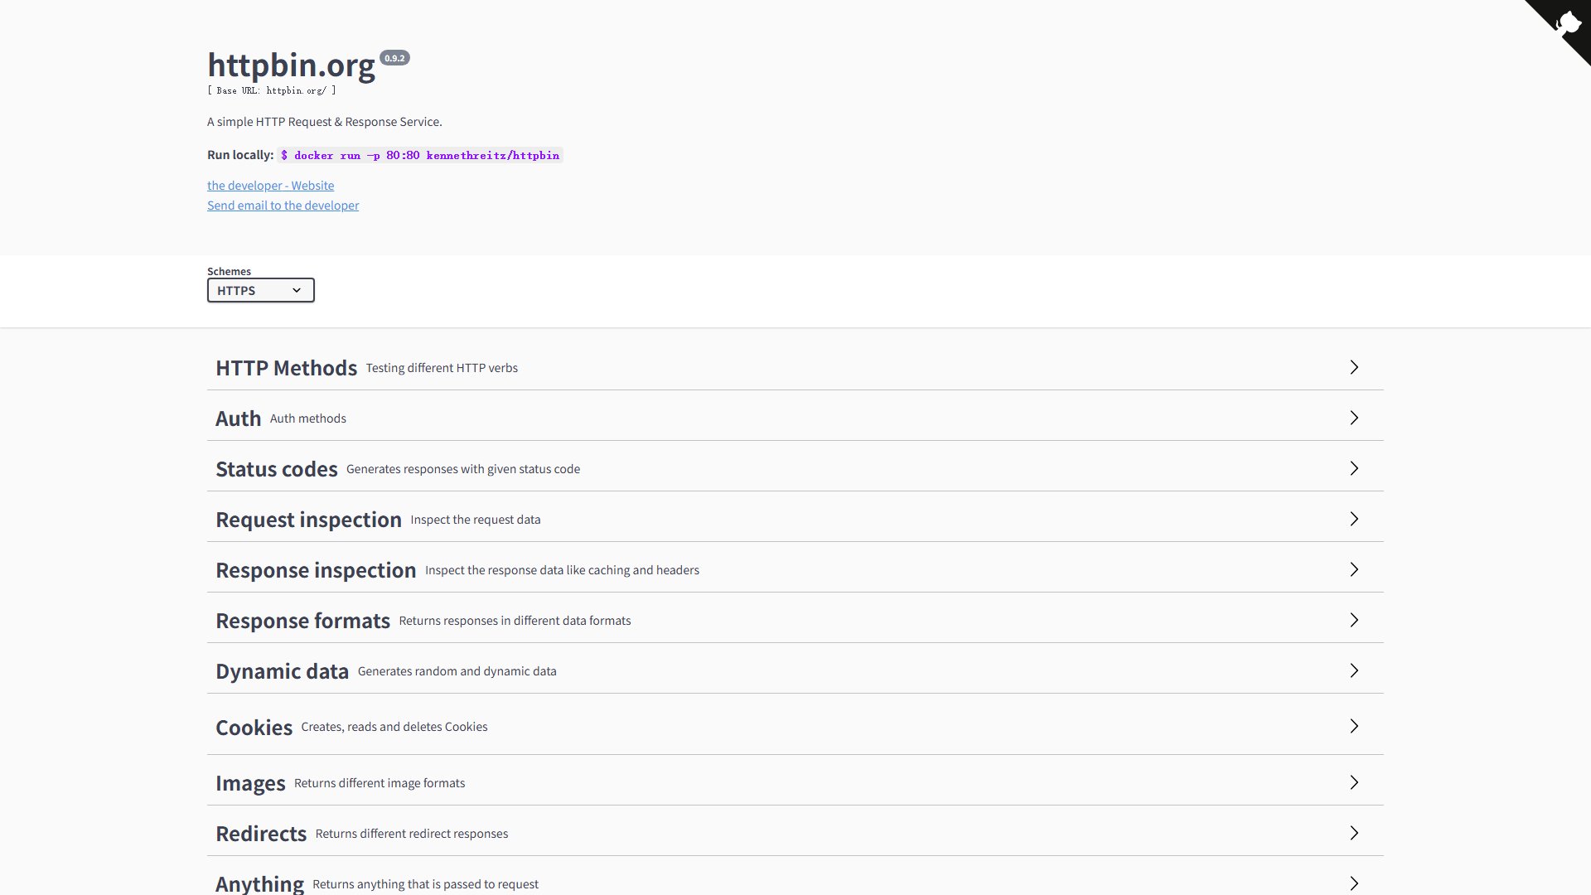Expand the Auth section chevron

[1354, 418]
